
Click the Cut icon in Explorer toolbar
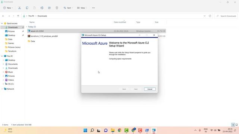point(19,8)
